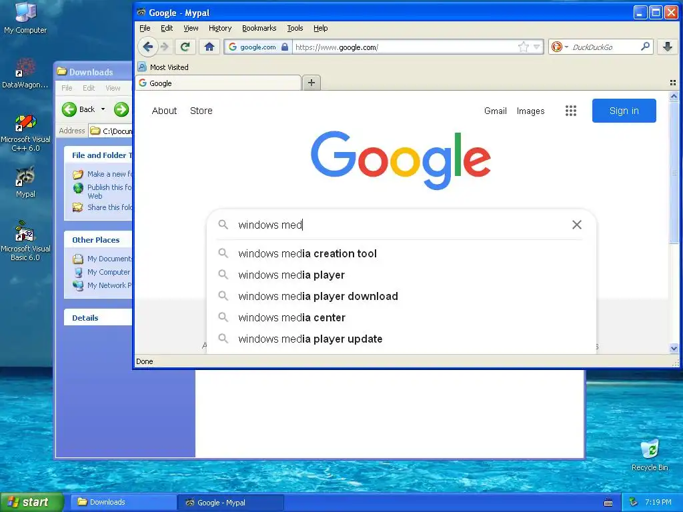Choose windows media player update suggestion

(401, 339)
